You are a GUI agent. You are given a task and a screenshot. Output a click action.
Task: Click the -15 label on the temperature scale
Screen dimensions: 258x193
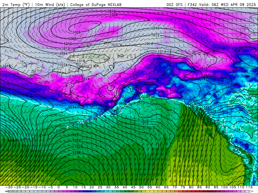point(34,187)
